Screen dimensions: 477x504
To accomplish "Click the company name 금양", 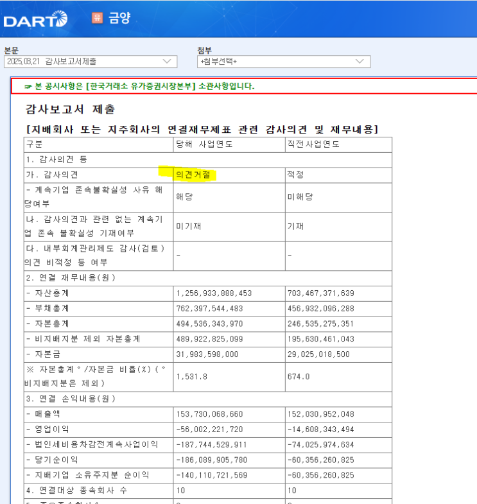I will (119, 18).
